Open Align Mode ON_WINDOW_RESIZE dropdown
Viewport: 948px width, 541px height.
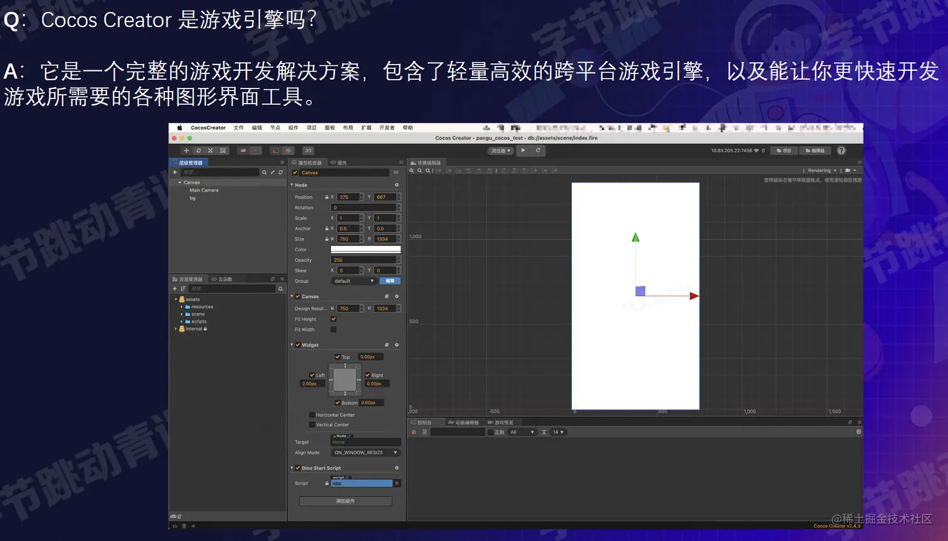click(x=366, y=453)
